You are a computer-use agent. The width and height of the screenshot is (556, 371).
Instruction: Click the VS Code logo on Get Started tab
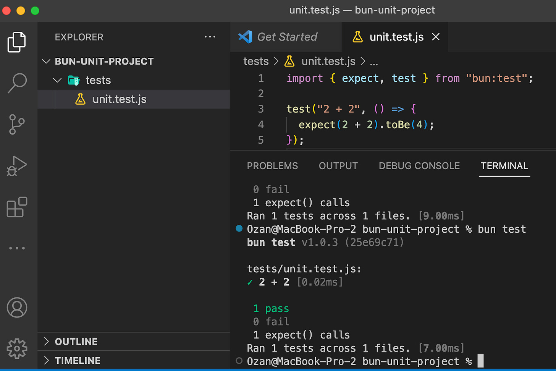[x=245, y=37]
